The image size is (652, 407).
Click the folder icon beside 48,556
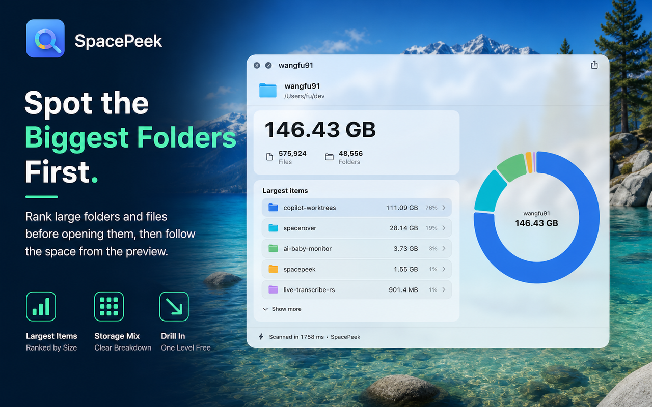pyautogui.click(x=329, y=157)
